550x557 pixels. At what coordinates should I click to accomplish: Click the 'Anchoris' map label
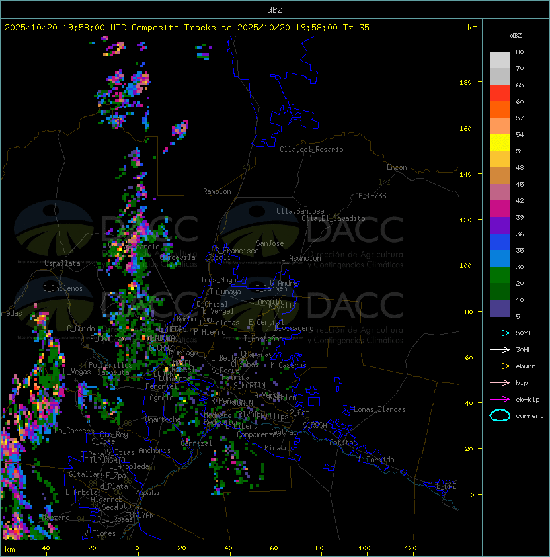[x=155, y=450]
